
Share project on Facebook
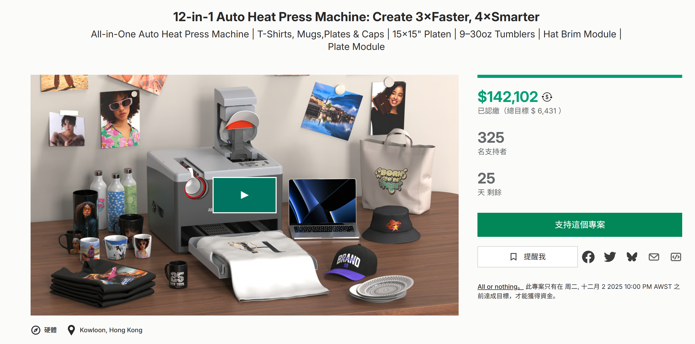click(588, 257)
